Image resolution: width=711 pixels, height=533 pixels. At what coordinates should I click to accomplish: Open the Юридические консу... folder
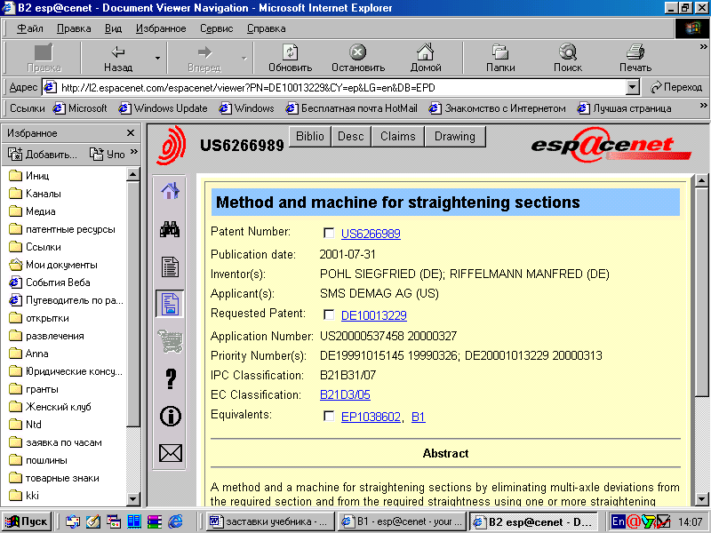(x=66, y=371)
